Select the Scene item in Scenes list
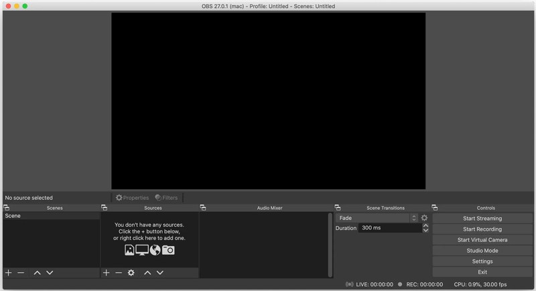Screen dimensions: 536x291 pyautogui.click(x=50, y=216)
